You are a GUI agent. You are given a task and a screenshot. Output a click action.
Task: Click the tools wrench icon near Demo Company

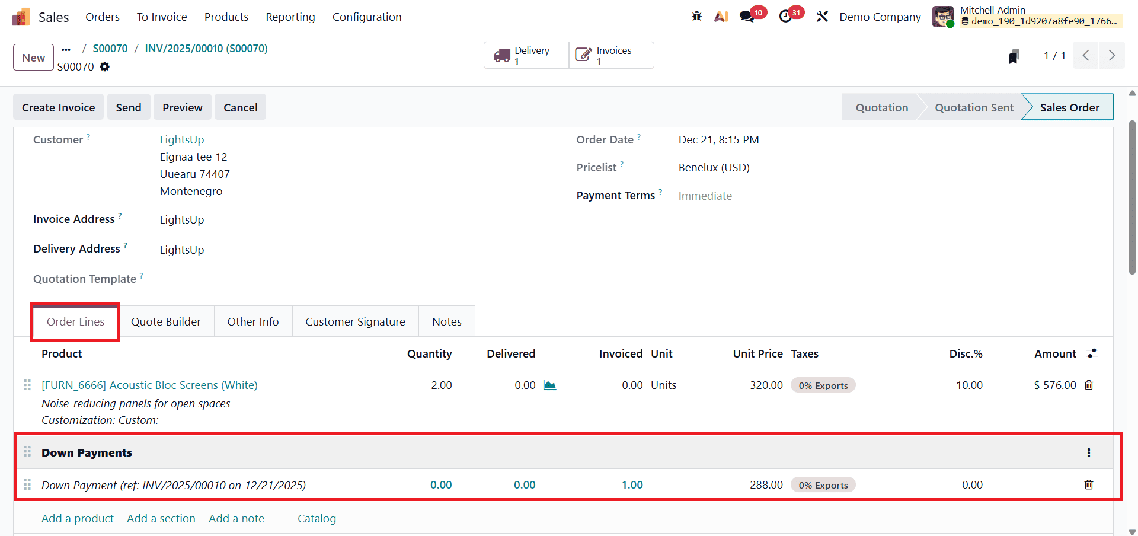coord(823,16)
